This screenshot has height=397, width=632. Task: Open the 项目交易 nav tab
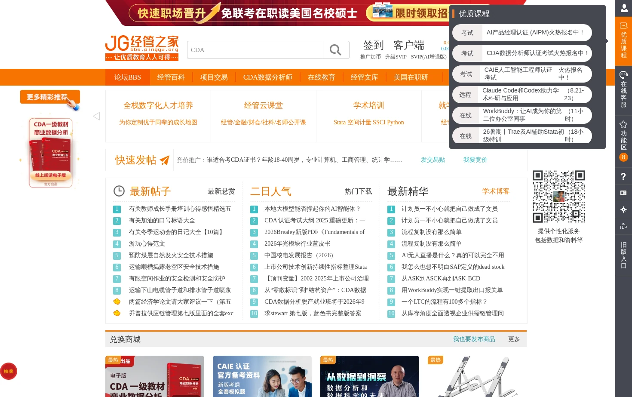(x=214, y=77)
